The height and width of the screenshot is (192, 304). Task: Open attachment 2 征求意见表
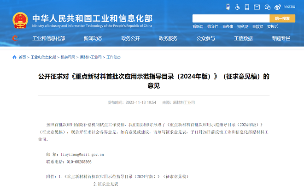106,184
